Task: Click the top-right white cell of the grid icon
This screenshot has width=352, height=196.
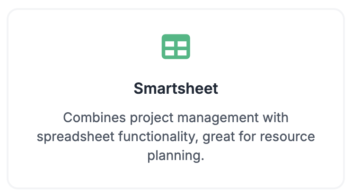Action: [x=182, y=44]
